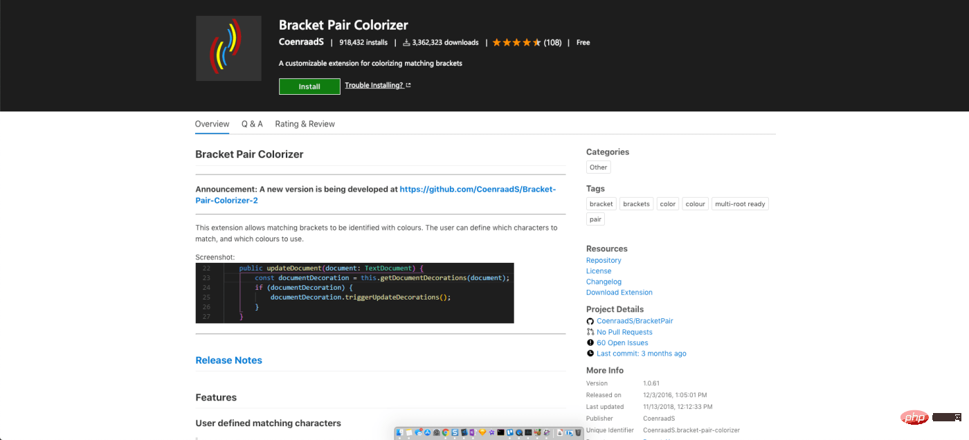Click the 'A customizable extension for colorizing matching brackets' description
This screenshot has height=440, width=969.
[x=370, y=63]
